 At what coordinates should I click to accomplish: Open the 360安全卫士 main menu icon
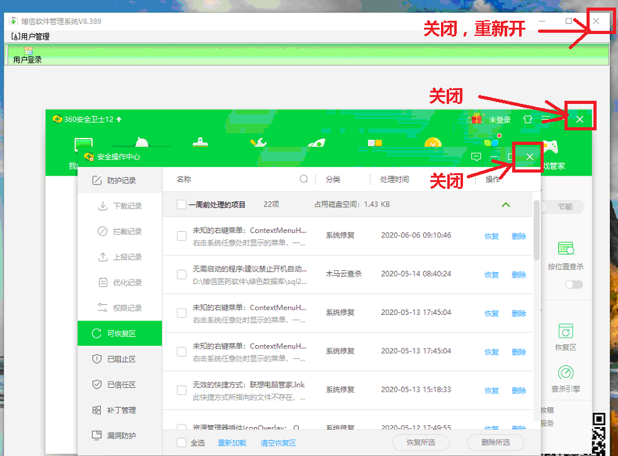(x=546, y=118)
